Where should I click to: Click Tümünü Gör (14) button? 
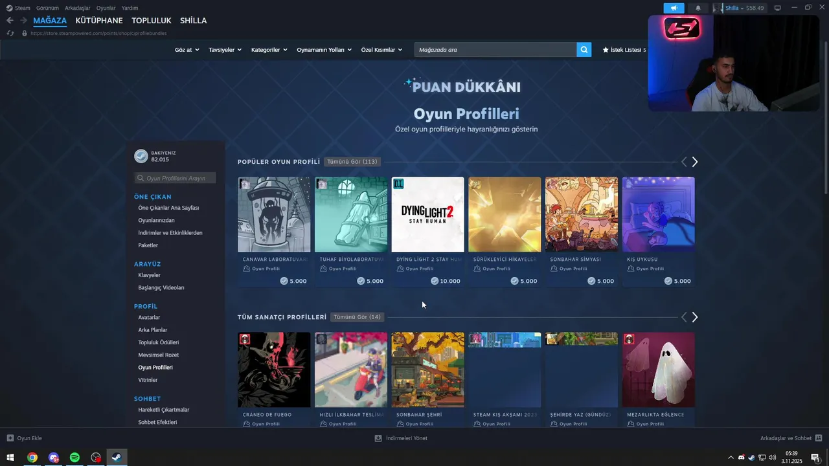pos(358,317)
